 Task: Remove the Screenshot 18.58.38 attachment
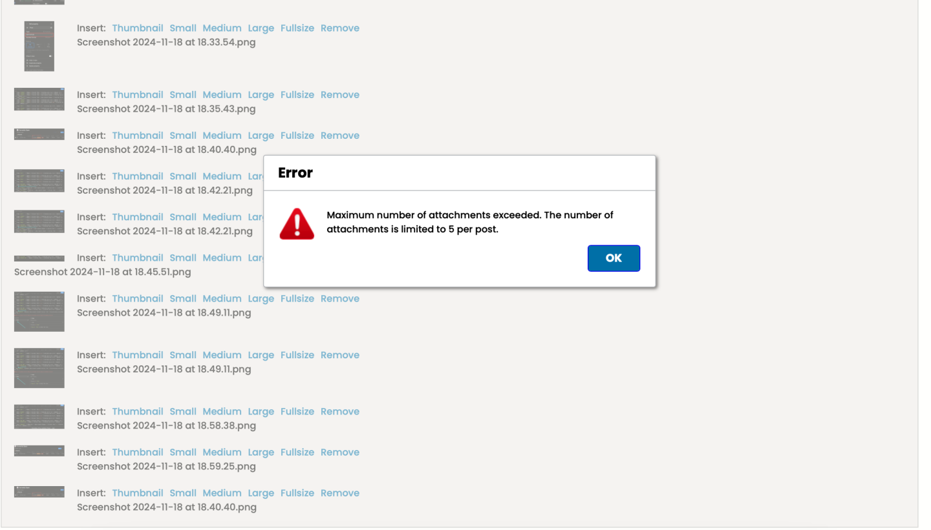tap(339, 412)
